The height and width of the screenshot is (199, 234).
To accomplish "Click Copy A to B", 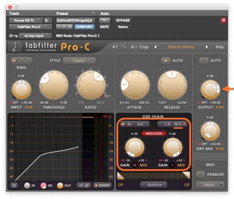I will point(144,47).
